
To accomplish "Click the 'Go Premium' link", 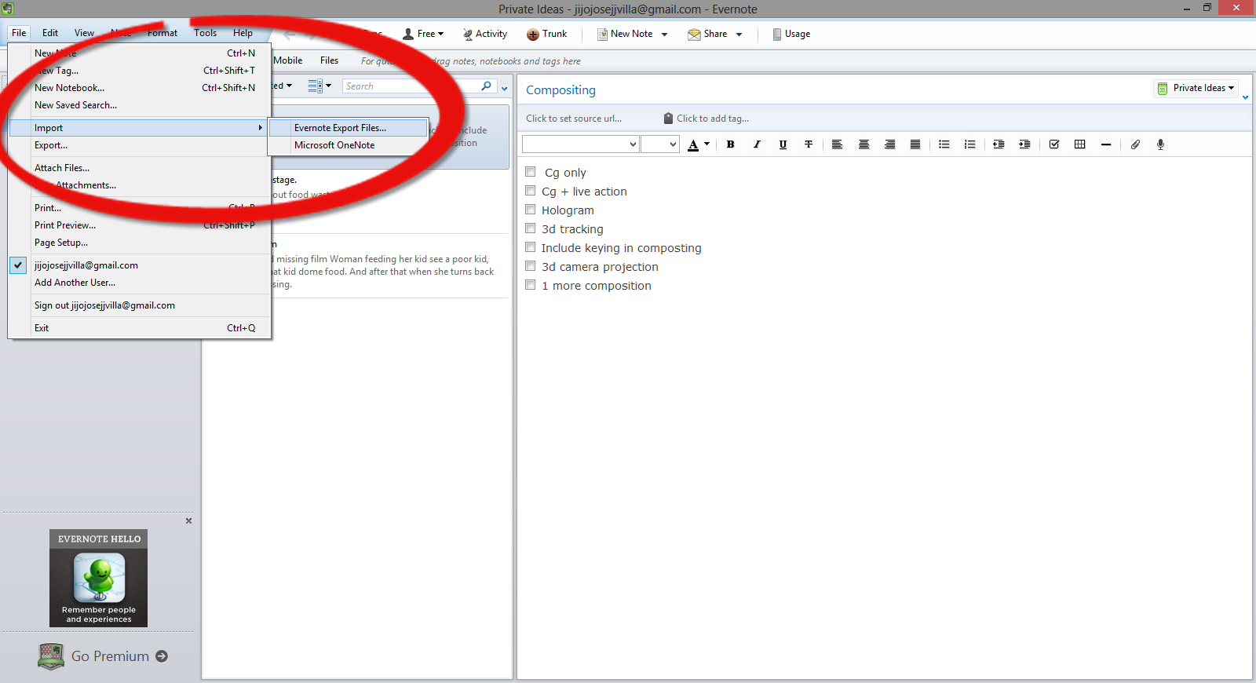I will pos(110,656).
